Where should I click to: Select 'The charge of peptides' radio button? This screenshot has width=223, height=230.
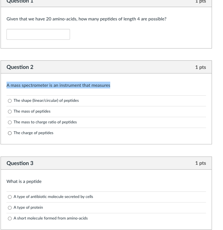pos(10,133)
